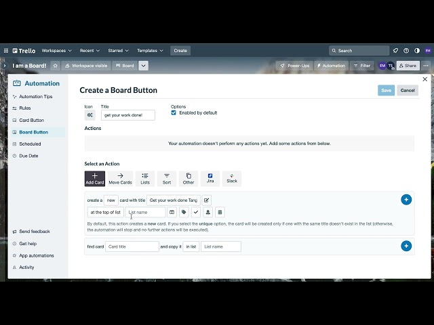This screenshot has height=325, width=434.
Task: Open the Power-Ups button
Action: (x=295, y=66)
